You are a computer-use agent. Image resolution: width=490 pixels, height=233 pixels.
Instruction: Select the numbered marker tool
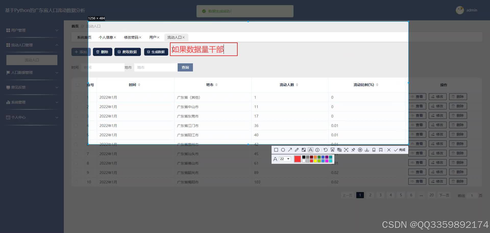[x=317, y=150]
